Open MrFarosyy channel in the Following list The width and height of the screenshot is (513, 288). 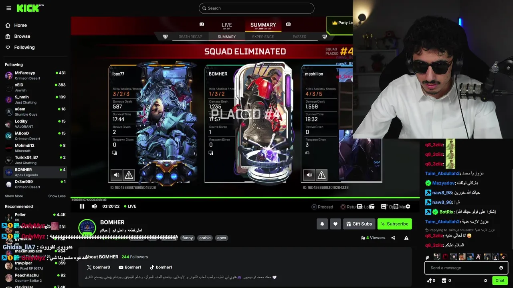pyautogui.click(x=35, y=75)
